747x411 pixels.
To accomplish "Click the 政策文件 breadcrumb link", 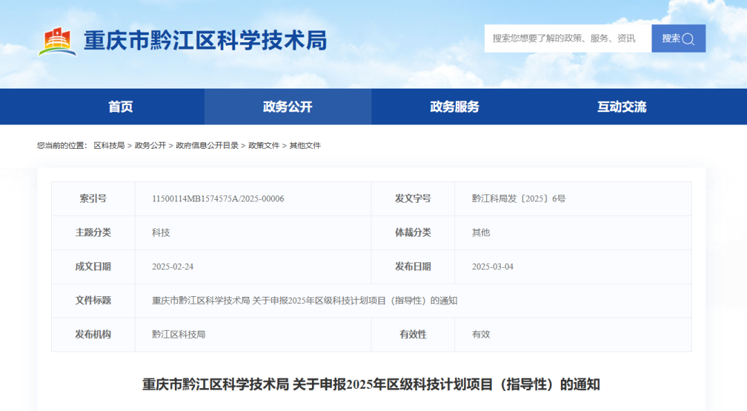I will 264,145.
